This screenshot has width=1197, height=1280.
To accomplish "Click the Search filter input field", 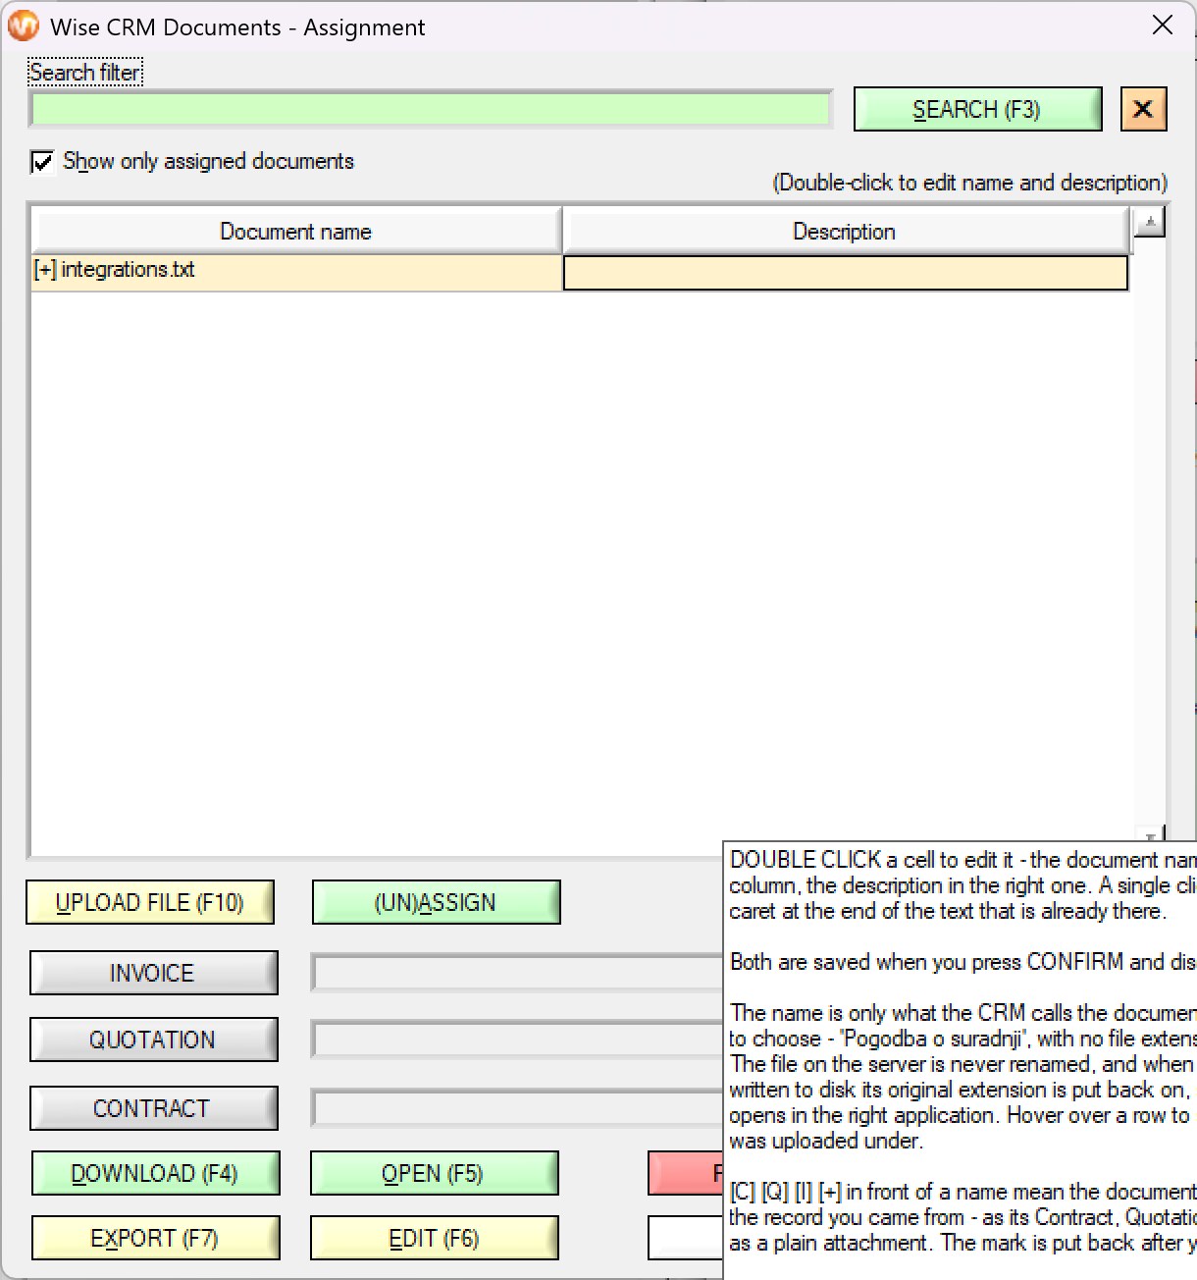I will pyautogui.click(x=431, y=110).
